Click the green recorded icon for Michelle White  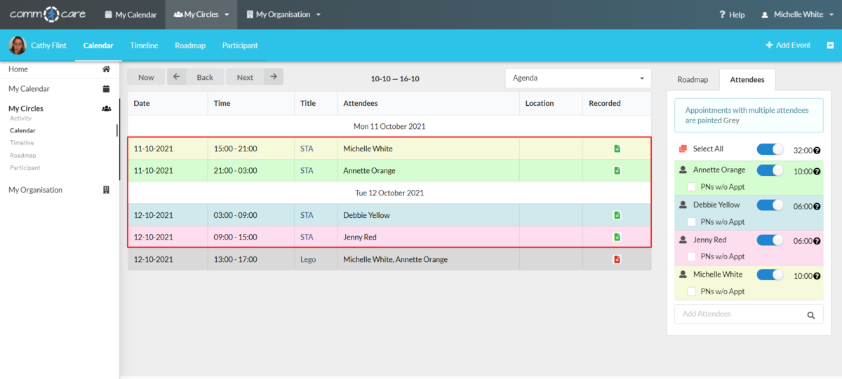[617, 149]
